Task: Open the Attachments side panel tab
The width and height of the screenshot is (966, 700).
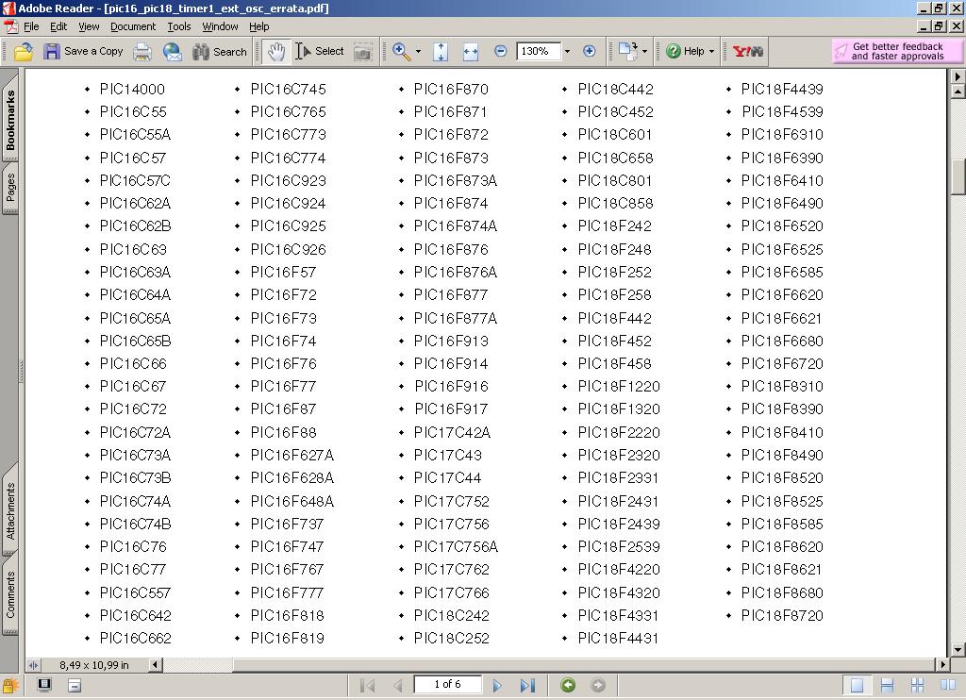Action: pos(10,510)
